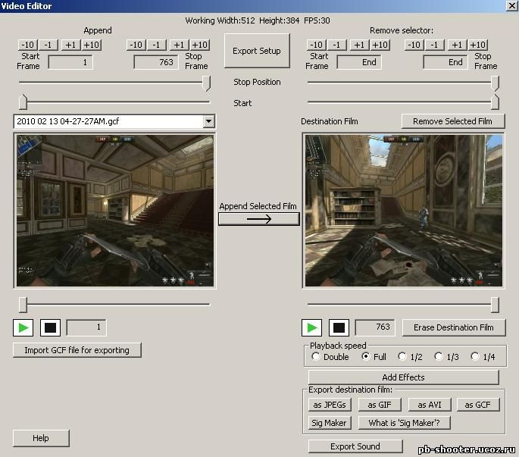Click Import GCF file for exporting
Screen dimensions: 519x457
(x=77, y=350)
